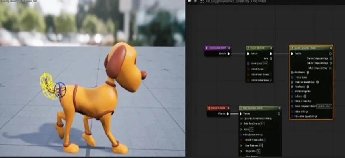This screenshot has height=158, width=345.
Task: Click the forward arrow in graph breadcrumb bar
Action: click(195, 1)
